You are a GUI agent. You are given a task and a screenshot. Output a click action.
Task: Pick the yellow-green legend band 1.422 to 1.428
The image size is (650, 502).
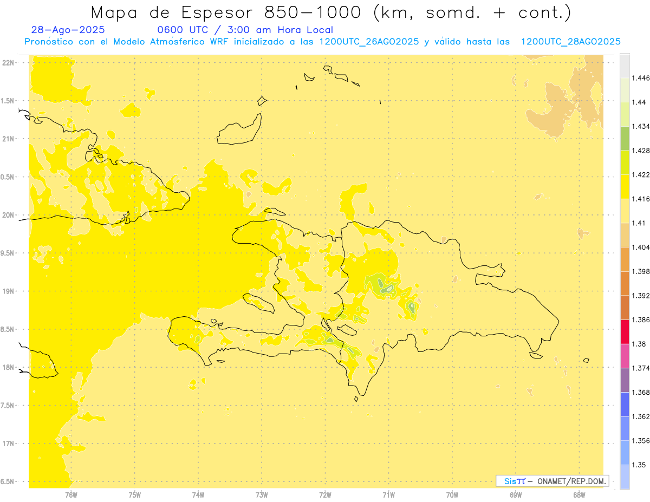(625, 162)
